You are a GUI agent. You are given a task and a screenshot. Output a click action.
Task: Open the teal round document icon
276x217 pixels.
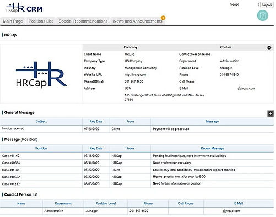[x=262, y=15]
